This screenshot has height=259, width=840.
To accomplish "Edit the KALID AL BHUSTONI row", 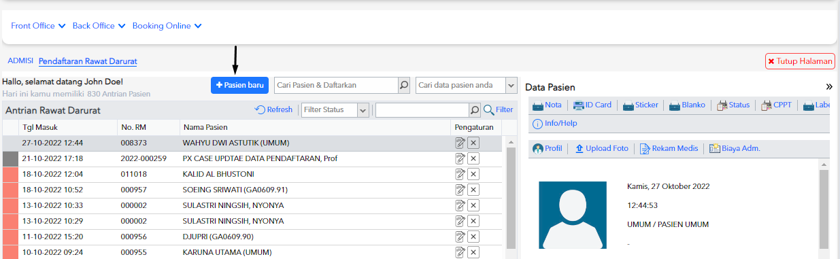I will click(460, 174).
